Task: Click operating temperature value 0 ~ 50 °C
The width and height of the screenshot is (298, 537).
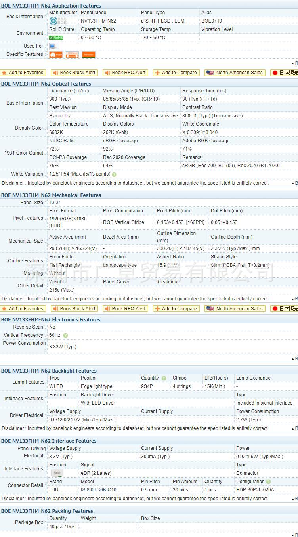Action: 91,38
